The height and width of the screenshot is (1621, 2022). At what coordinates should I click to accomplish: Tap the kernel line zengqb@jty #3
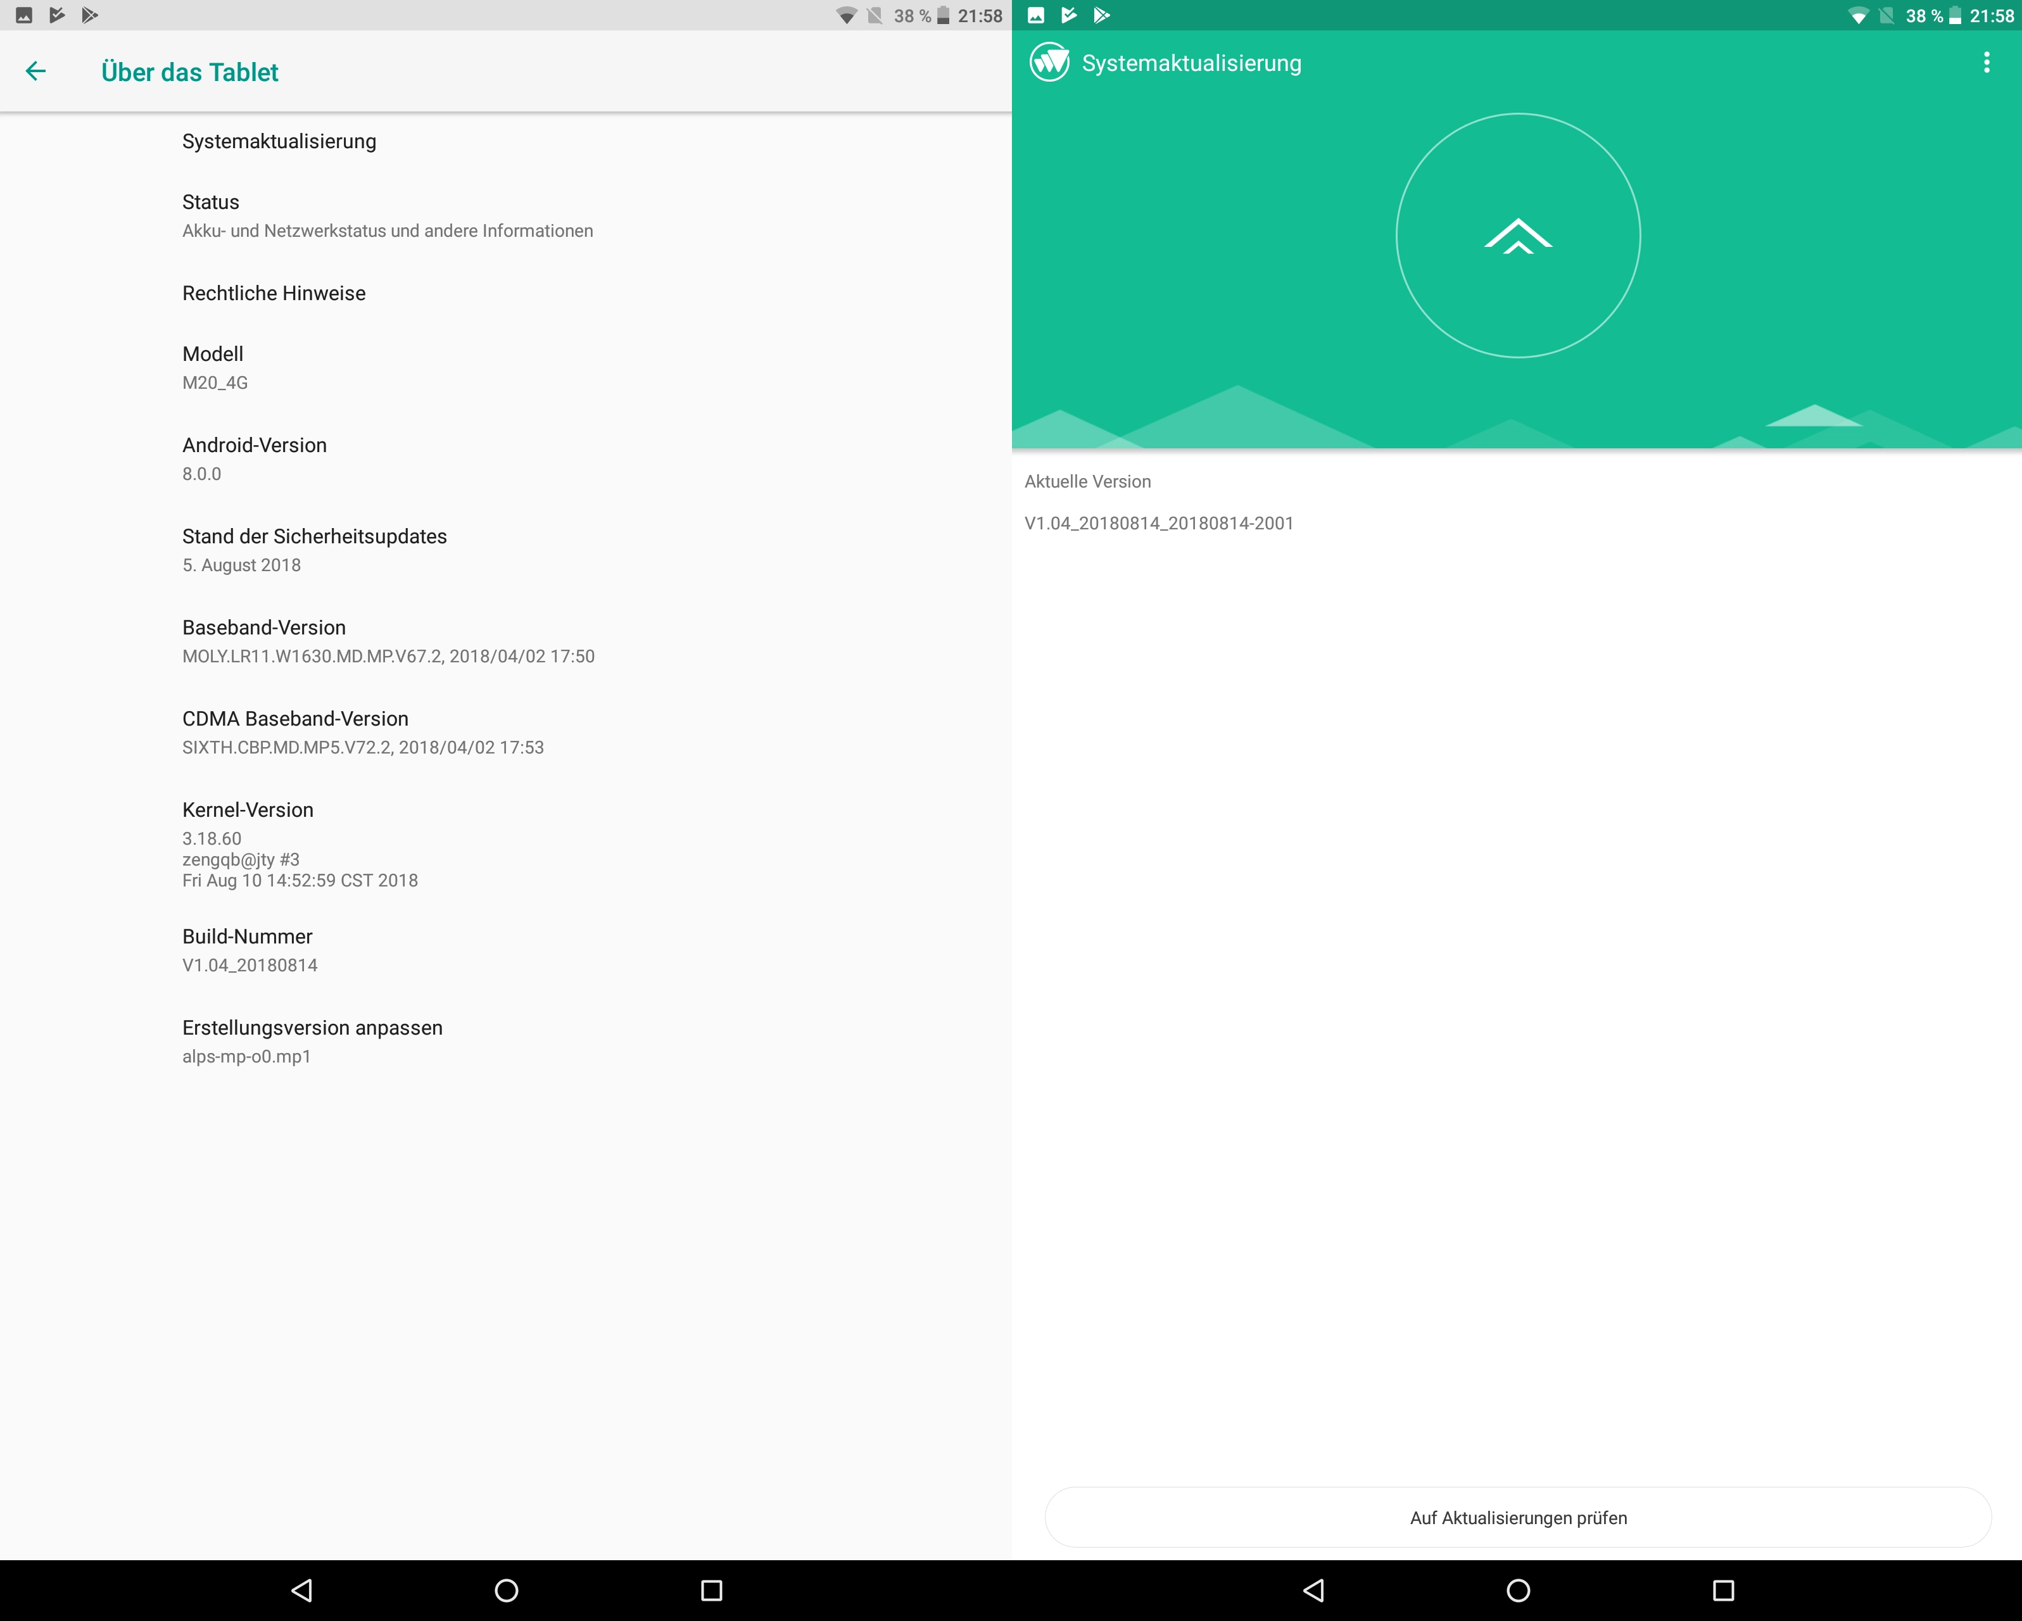click(240, 859)
